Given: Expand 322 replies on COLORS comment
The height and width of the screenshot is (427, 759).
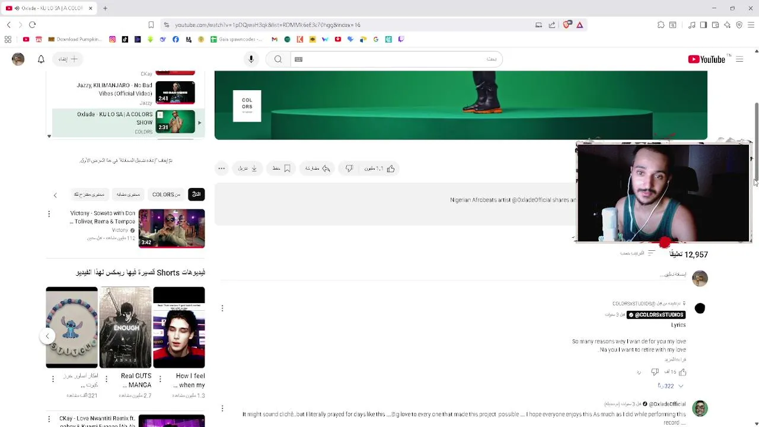Looking at the screenshot, I should [671, 386].
